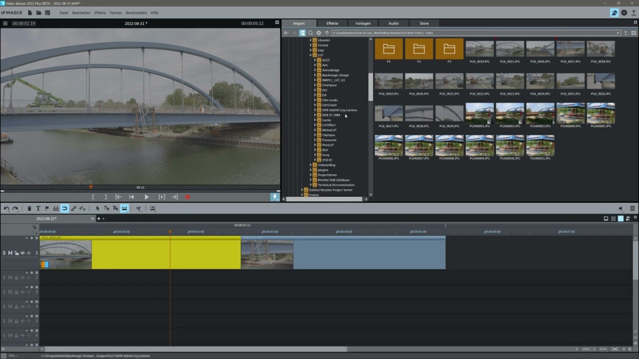The image size is (639, 359).
Task: Open the P1 folder thumbnail
Action: (x=388, y=49)
